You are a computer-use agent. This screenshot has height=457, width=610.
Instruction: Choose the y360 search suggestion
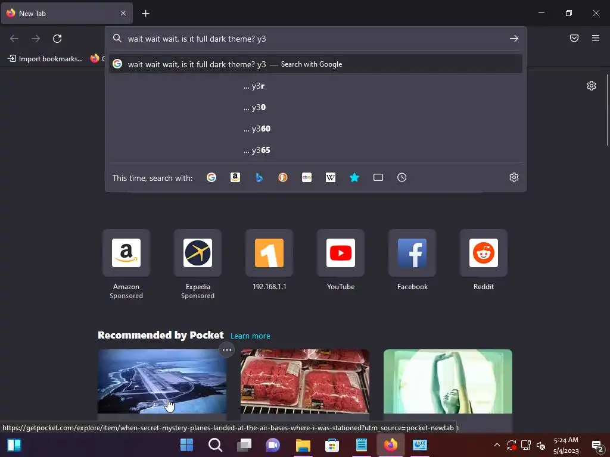316,129
